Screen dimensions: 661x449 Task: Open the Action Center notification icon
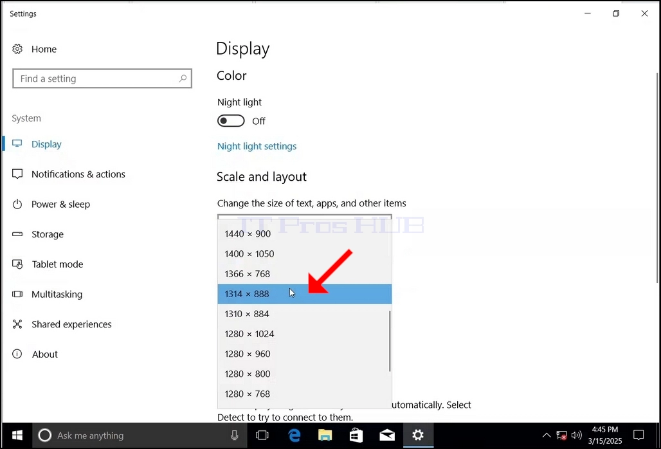pos(638,435)
